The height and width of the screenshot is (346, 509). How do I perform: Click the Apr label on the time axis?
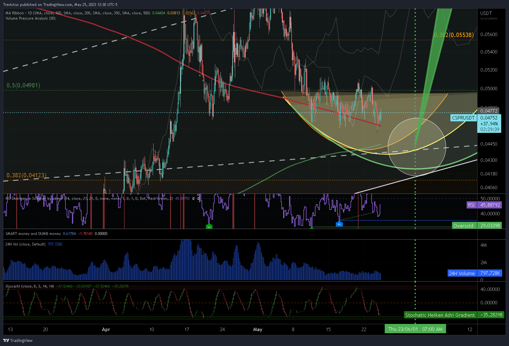[x=106, y=329]
